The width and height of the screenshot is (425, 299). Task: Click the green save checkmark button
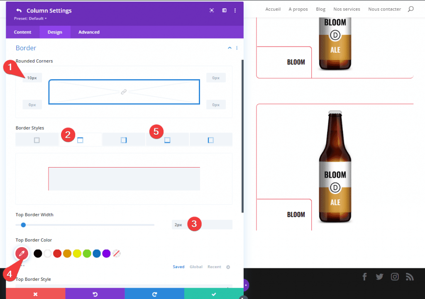pos(214,294)
